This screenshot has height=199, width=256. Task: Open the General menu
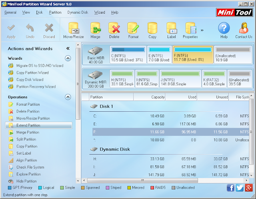tap(10, 12)
